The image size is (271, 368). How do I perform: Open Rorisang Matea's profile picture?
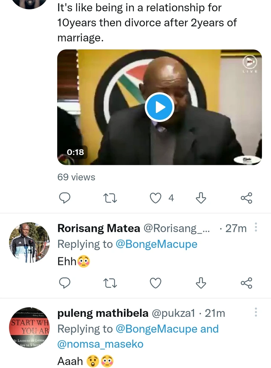tap(29, 242)
